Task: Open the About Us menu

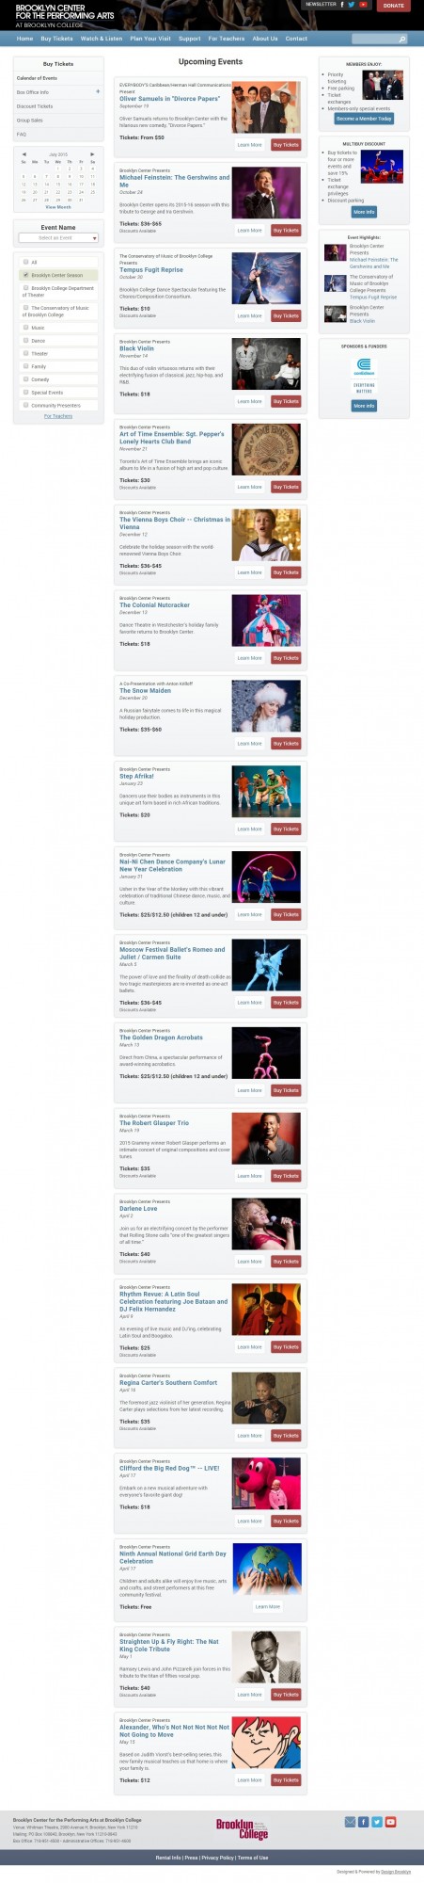Action: (x=265, y=39)
